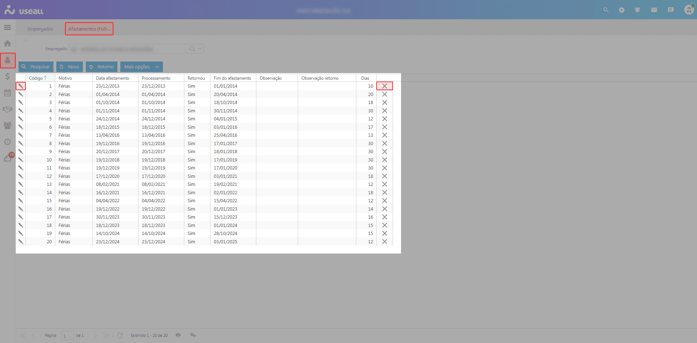
Task: Click the edit pencil for row 1
Action: tap(21, 86)
